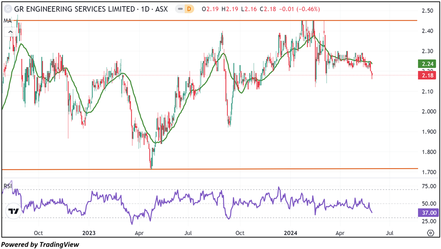Click the 2.30 price axis label
The height and width of the screenshot is (249, 441).
[x=428, y=51]
